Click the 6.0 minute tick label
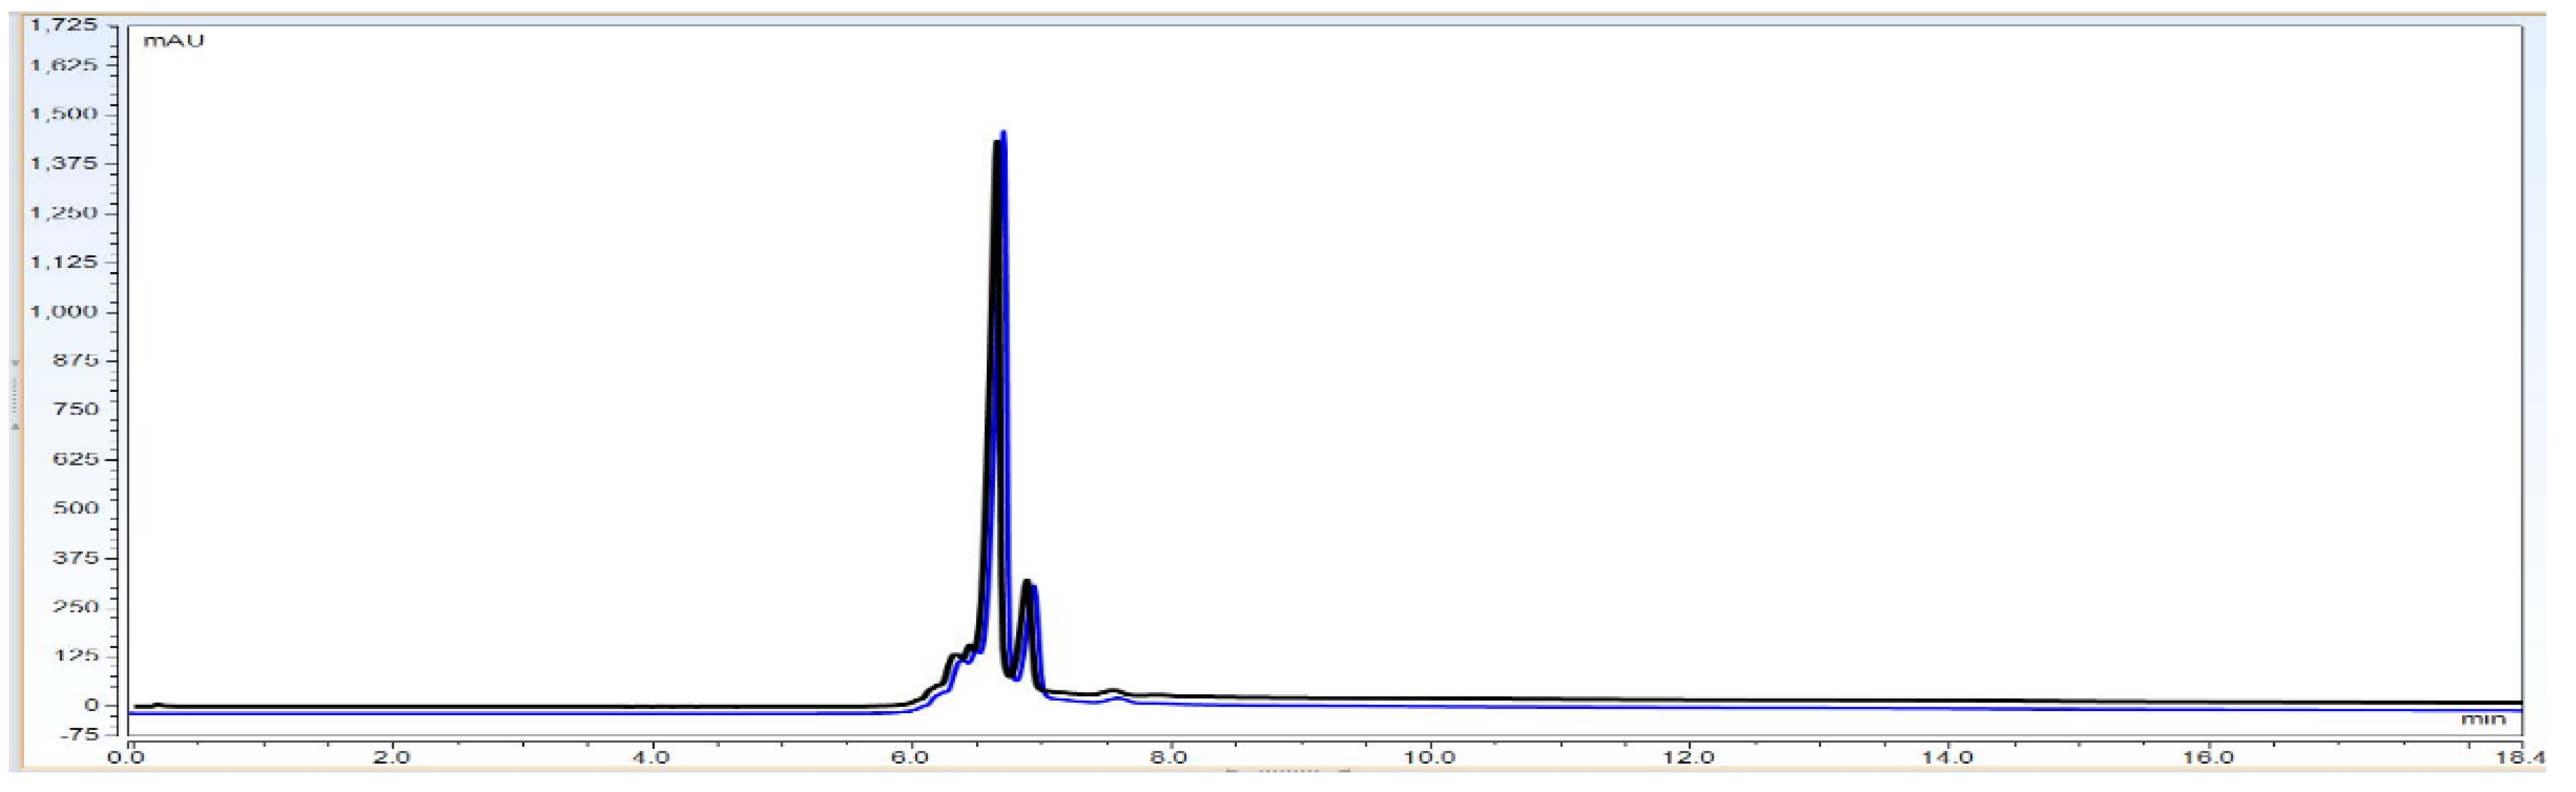 pyautogui.click(x=910, y=757)
